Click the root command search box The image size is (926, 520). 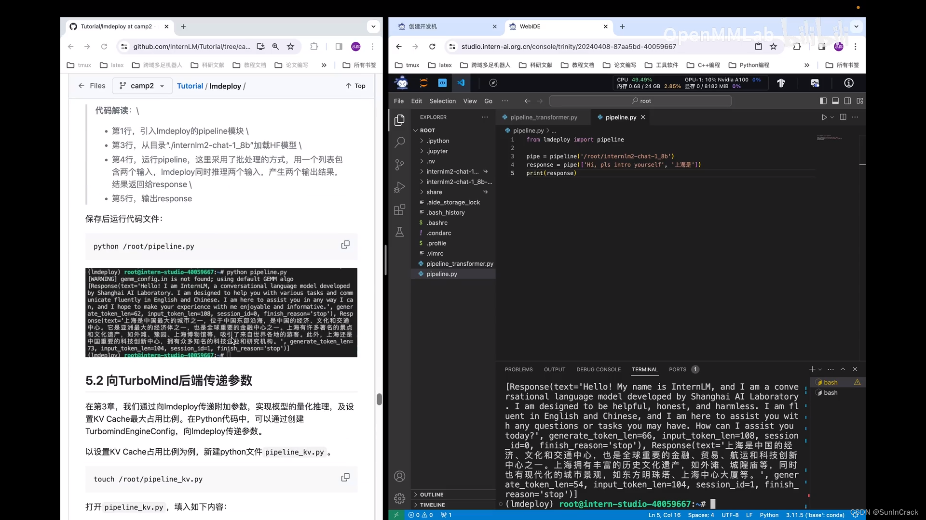pyautogui.click(x=640, y=101)
